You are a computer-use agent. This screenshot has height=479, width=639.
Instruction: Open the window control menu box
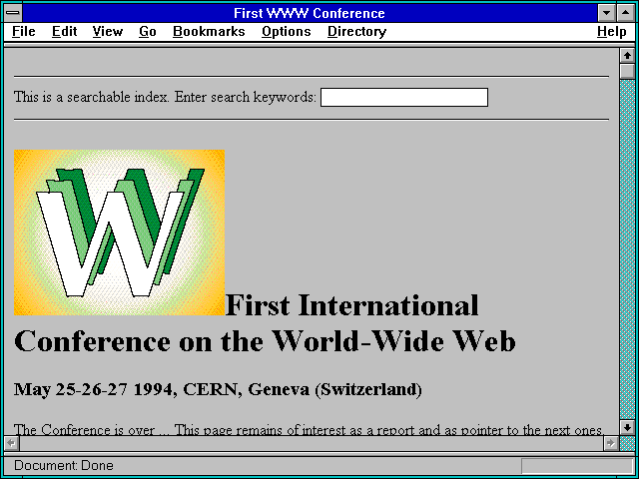(x=13, y=13)
